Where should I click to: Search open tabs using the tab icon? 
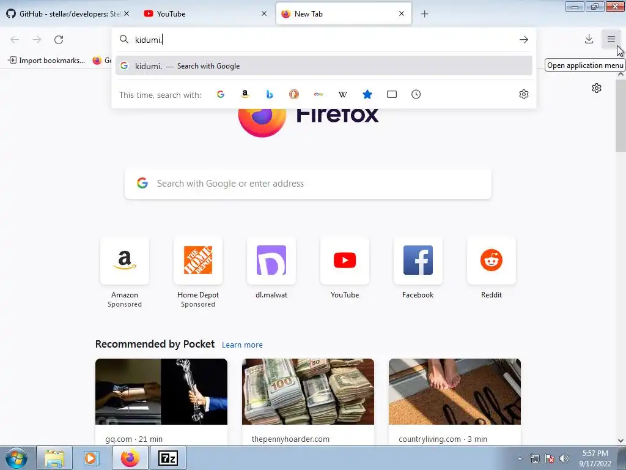point(392,94)
